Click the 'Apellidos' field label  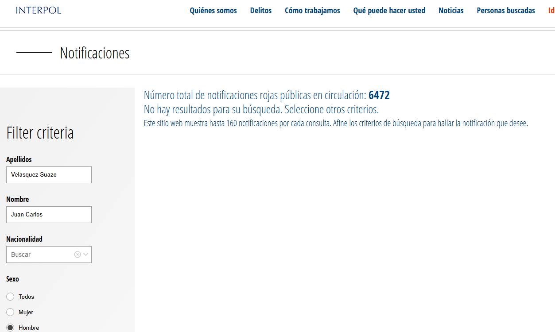pos(19,159)
